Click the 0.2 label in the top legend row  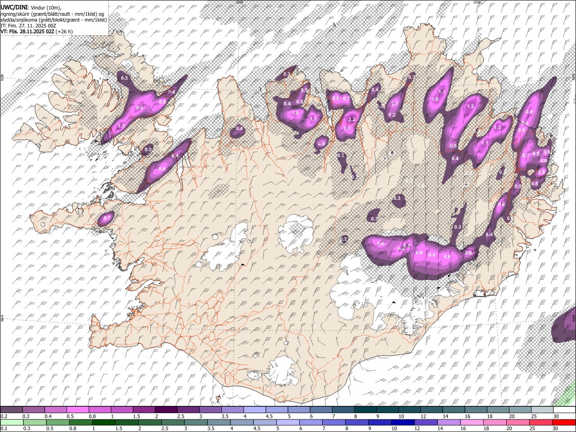coord(4,416)
